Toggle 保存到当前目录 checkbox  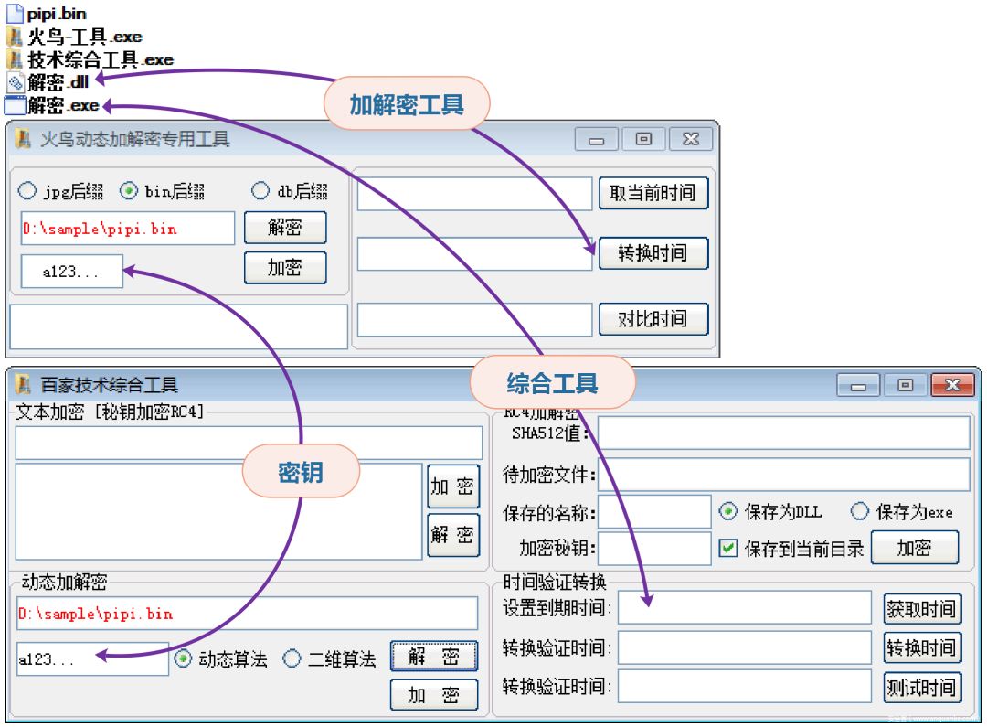pyautogui.click(x=727, y=548)
